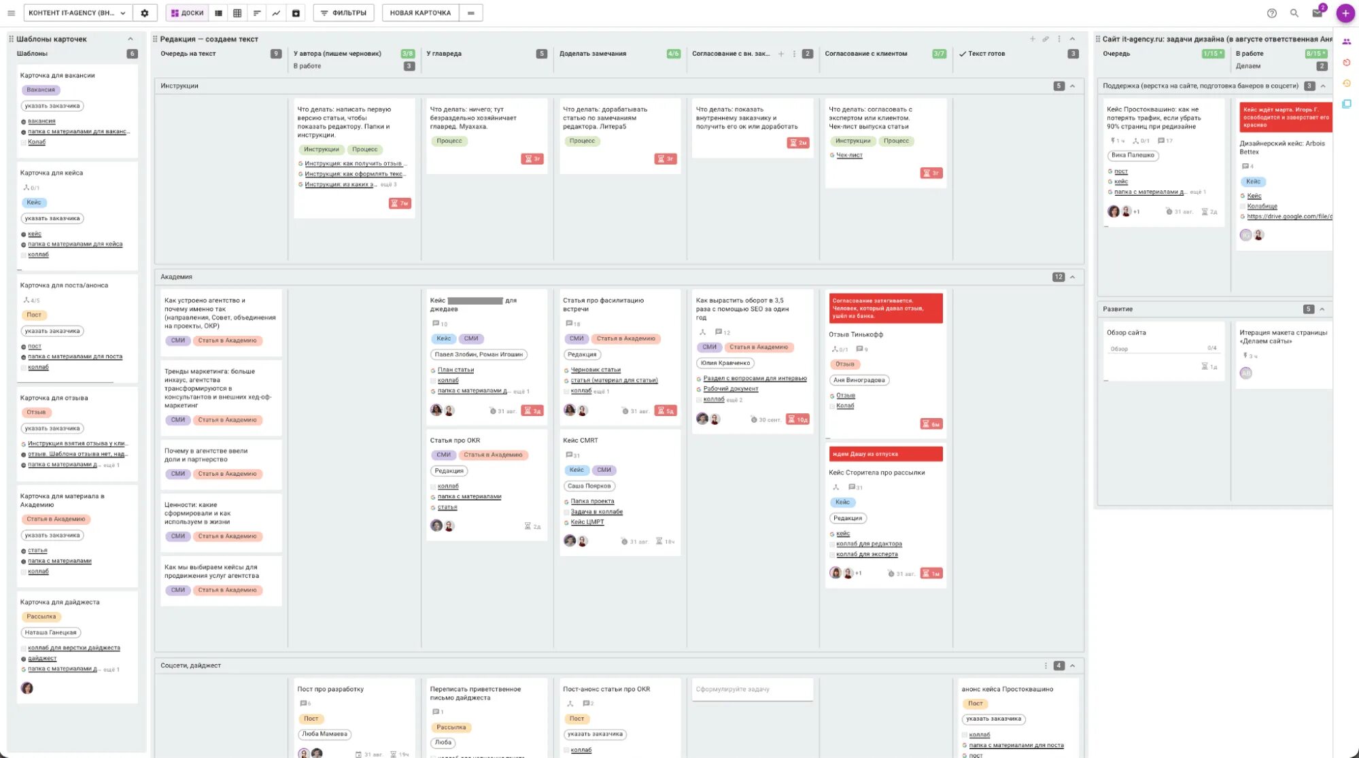Toggle Колаб checkbox in Отзыв Тинькофф card
1359x758 pixels.
point(832,406)
